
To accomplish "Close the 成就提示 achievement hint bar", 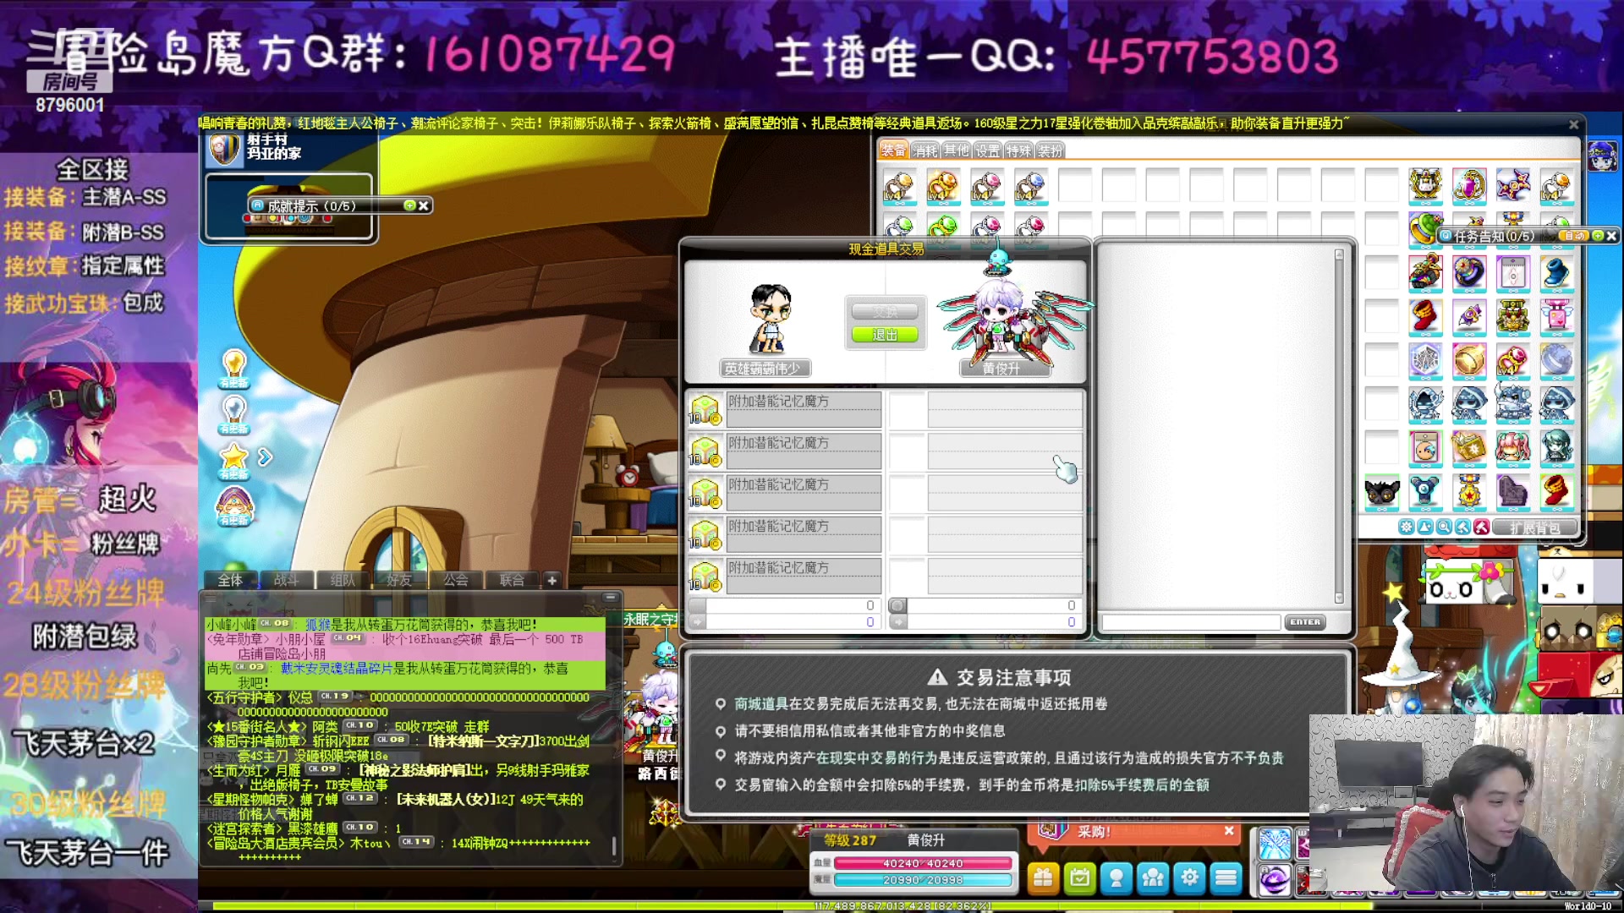I will [424, 205].
